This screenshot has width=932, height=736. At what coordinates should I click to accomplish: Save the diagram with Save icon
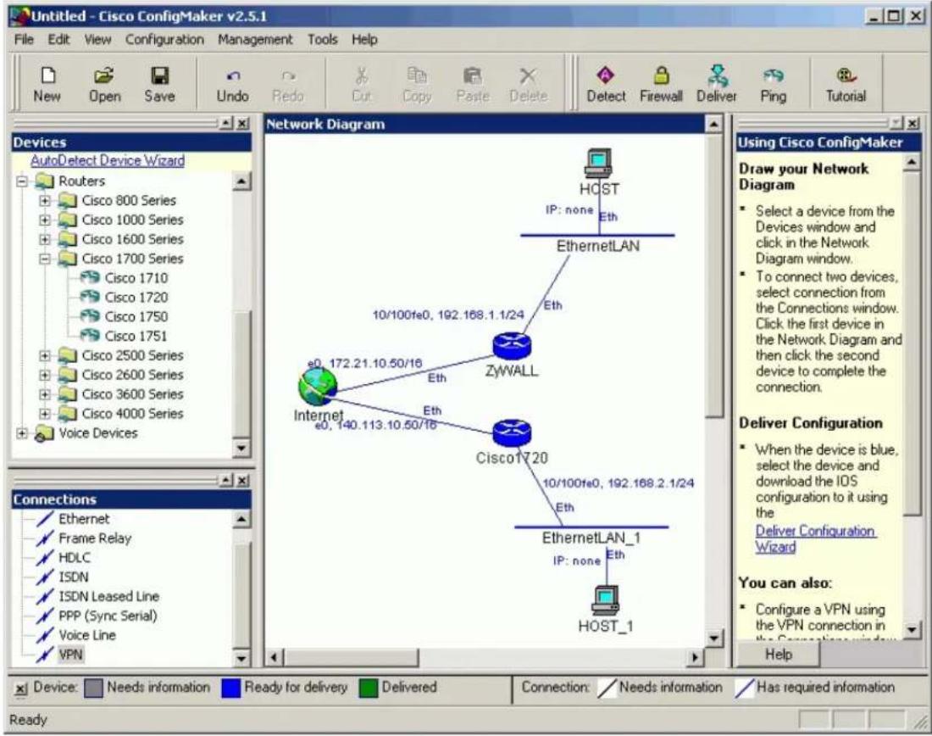click(159, 83)
